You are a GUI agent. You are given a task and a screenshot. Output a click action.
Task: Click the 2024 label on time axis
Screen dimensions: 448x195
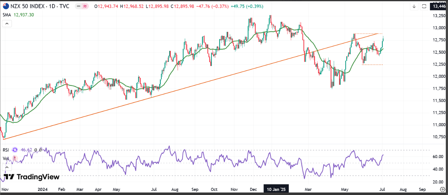(42, 189)
